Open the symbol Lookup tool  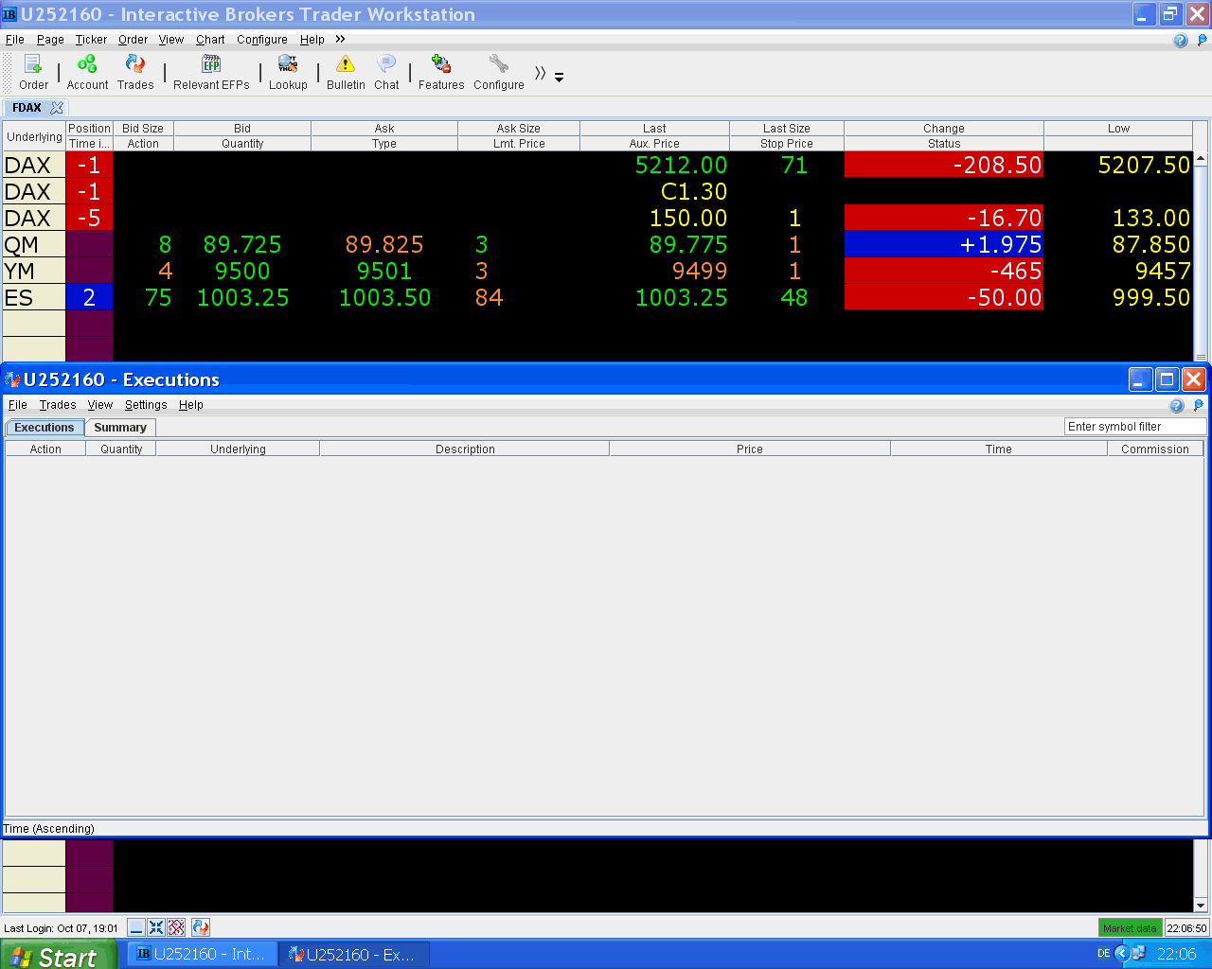288,72
